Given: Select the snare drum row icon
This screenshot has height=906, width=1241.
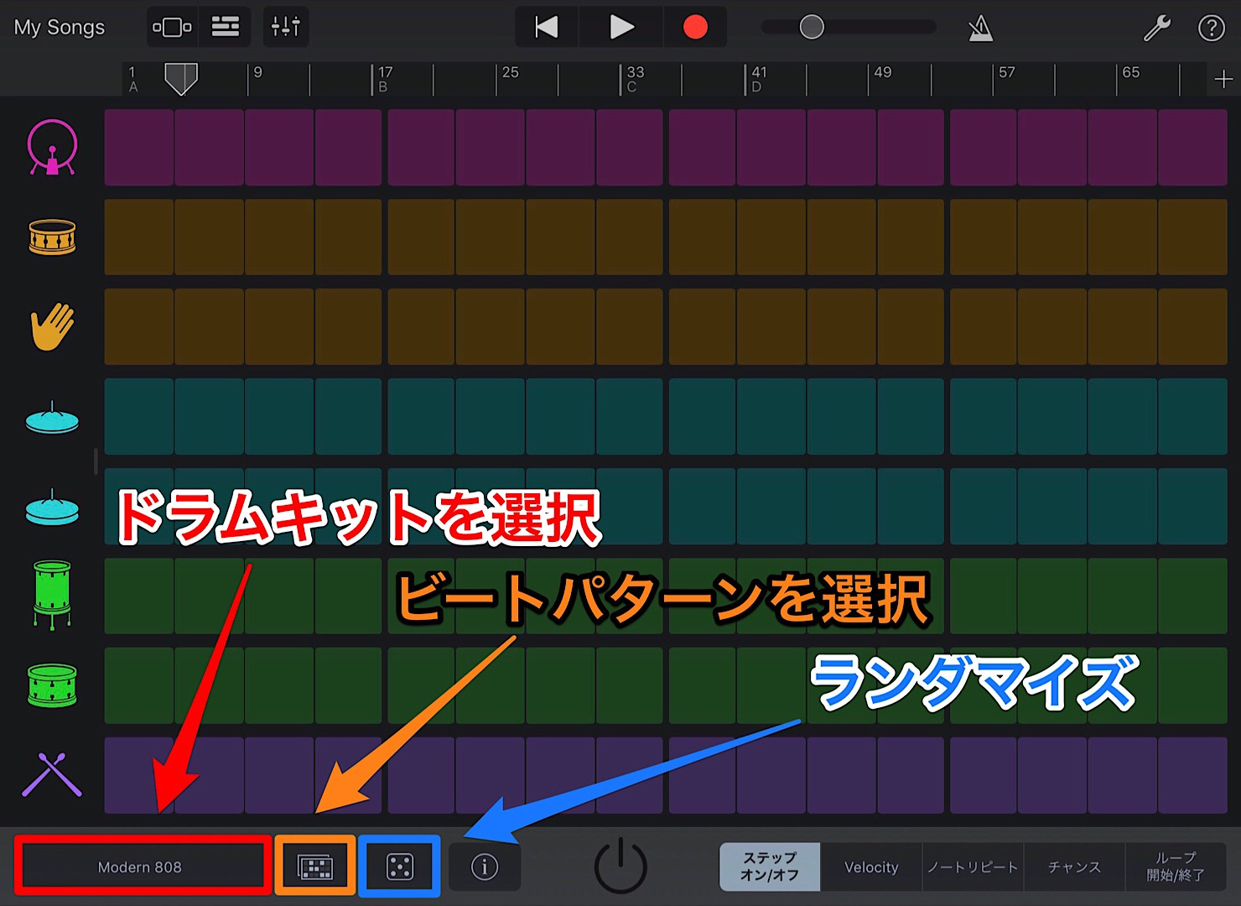Looking at the screenshot, I should click(x=52, y=237).
